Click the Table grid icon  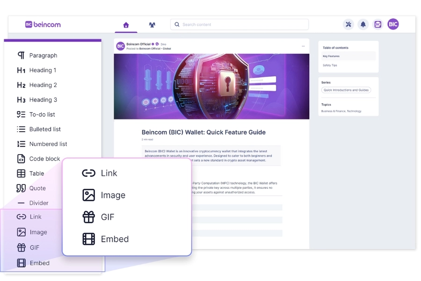(21, 173)
